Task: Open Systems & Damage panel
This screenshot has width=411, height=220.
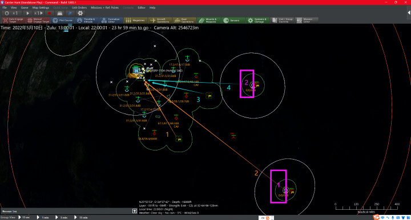Action: [257, 21]
